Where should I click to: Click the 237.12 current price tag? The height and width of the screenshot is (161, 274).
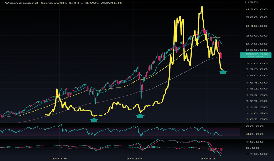pyautogui.click(x=257, y=54)
